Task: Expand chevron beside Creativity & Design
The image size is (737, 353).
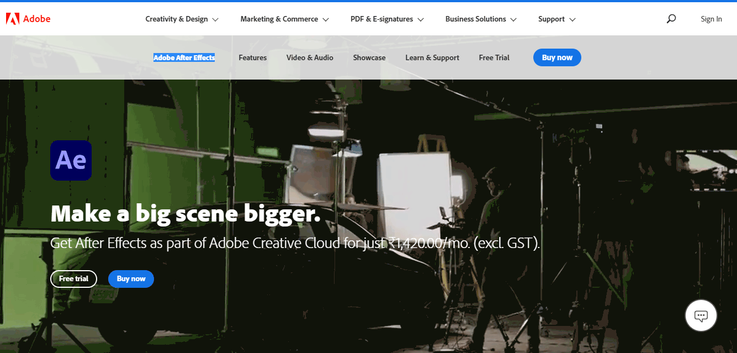Action: [215, 19]
